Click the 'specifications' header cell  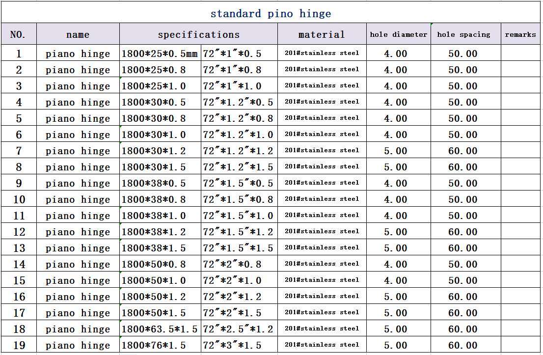coord(198,34)
